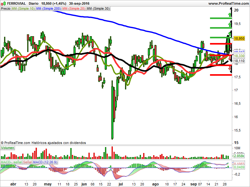The width and height of the screenshot is (250, 187).
Task: Click the 'jul' label on time axis
Action: (121, 184)
